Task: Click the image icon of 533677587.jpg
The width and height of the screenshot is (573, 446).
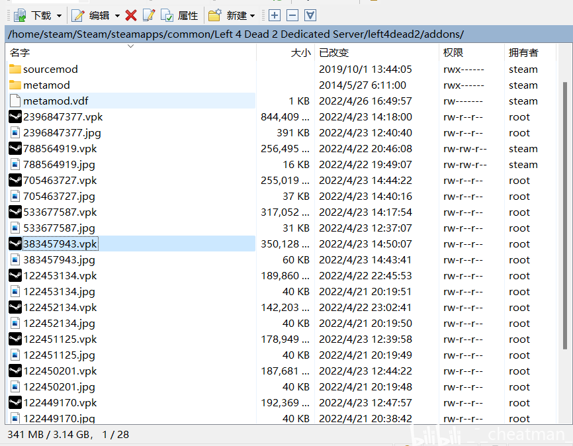Action: (15, 228)
